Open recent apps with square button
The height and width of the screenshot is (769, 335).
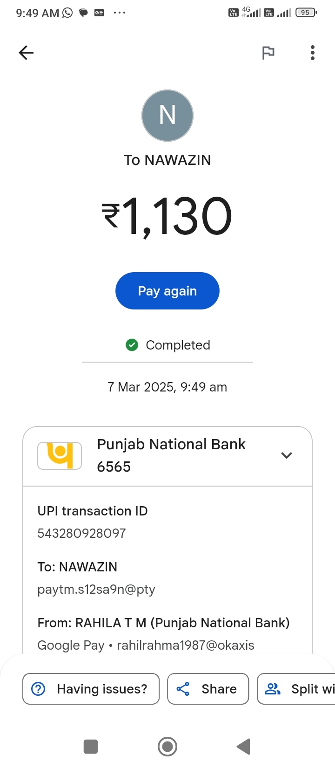[x=91, y=747]
